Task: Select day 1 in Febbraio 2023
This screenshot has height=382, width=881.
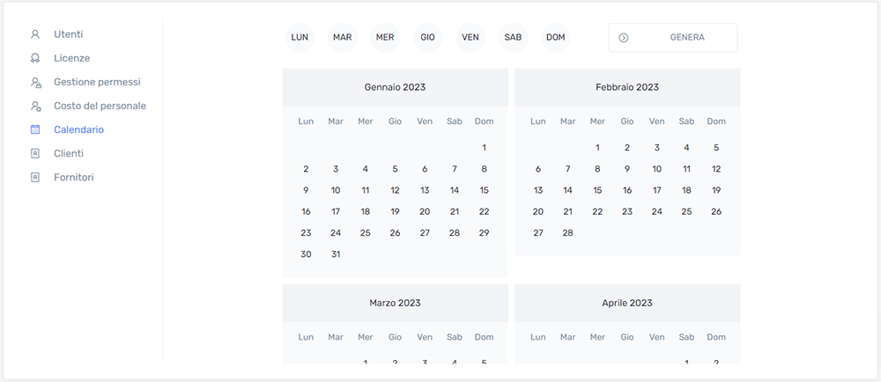Action: tap(597, 148)
